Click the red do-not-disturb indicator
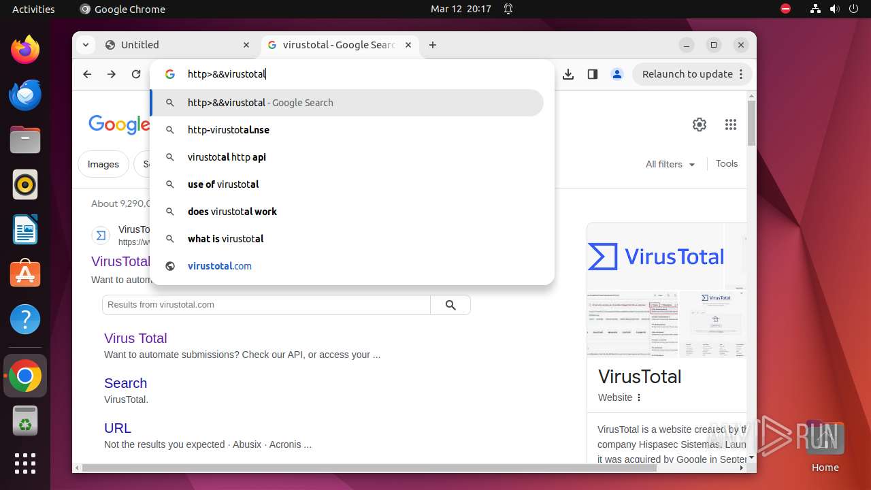The width and height of the screenshot is (871, 490). pyautogui.click(x=786, y=9)
